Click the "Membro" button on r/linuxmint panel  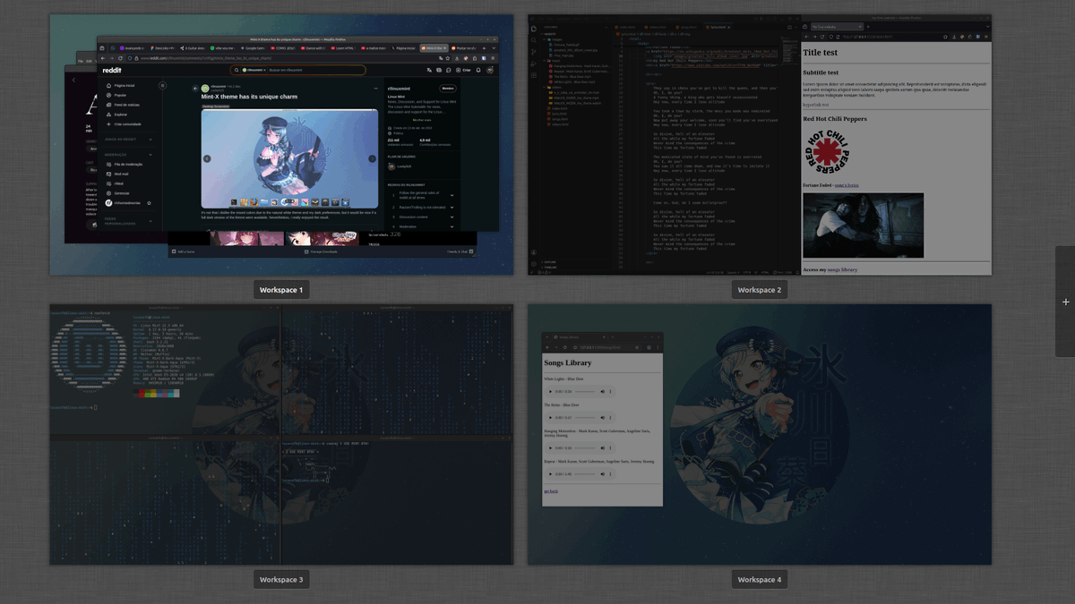448,89
